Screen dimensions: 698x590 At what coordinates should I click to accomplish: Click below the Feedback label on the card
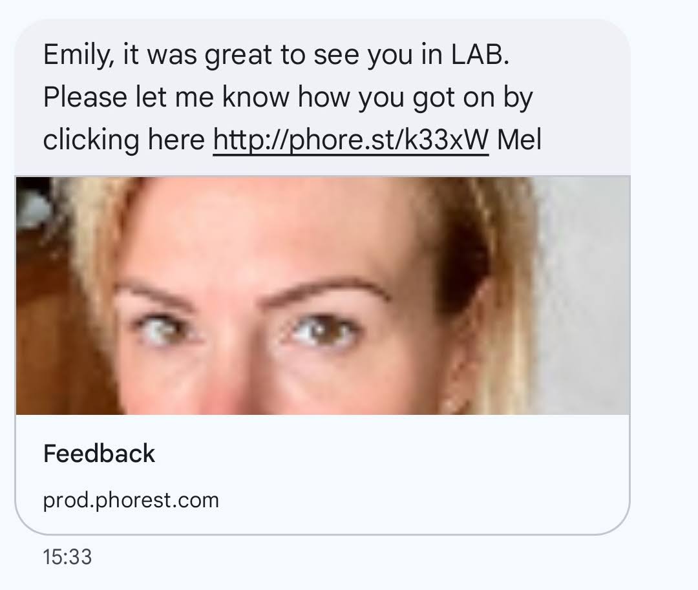coord(129,500)
